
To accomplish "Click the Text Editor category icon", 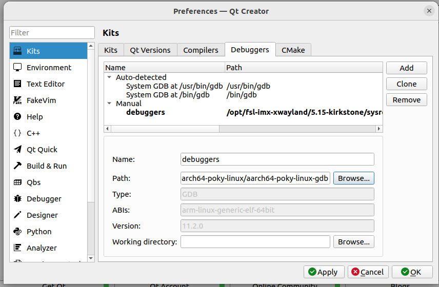I will click(x=17, y=84).
